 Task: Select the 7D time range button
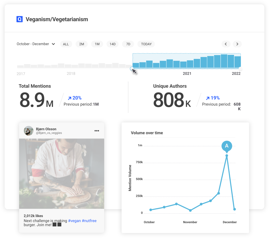click(128, 44)
